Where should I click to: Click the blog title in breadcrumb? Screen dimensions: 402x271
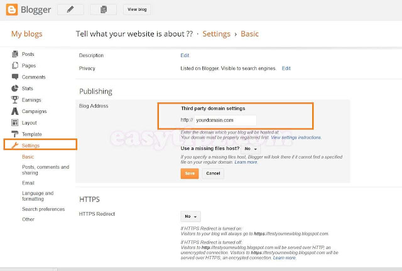134,34
